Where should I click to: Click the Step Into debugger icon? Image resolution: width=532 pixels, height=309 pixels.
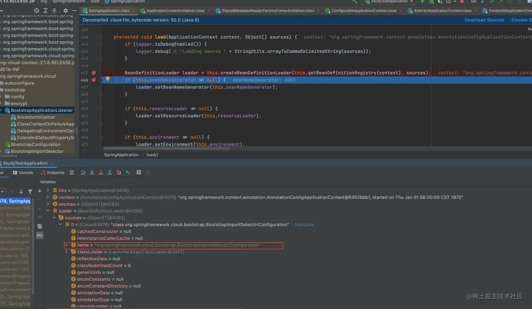(92, 172)
